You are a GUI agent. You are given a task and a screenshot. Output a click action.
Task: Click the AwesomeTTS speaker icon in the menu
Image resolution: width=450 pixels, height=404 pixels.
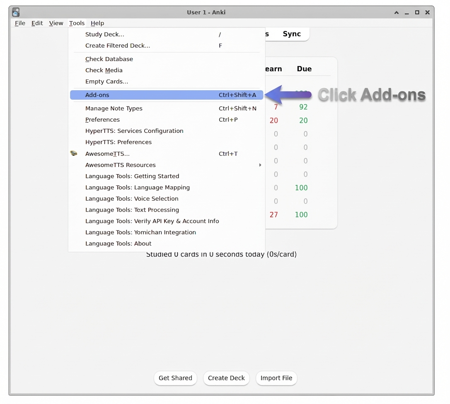(74, 153)
